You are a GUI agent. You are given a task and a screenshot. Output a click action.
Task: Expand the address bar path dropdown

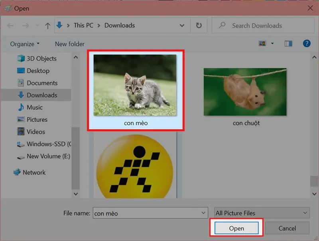pyautogui.click(x=182, y=26)
